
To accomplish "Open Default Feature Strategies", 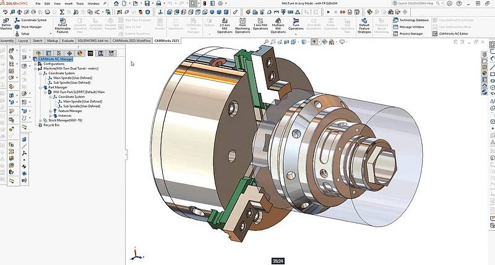I will pos(364,21).
